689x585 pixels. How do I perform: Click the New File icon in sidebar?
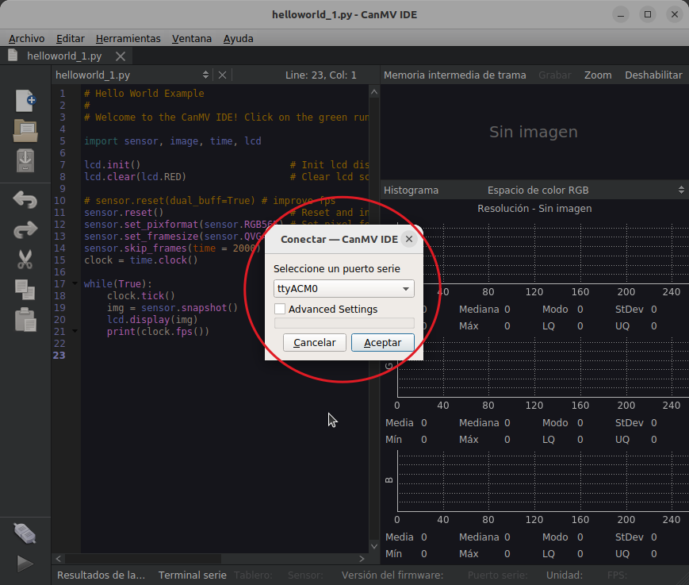25,101
